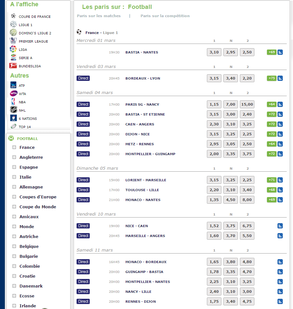Select odds 1,15 for Paris SG win
The image size is (293, 309).
(x=214, y=104)
